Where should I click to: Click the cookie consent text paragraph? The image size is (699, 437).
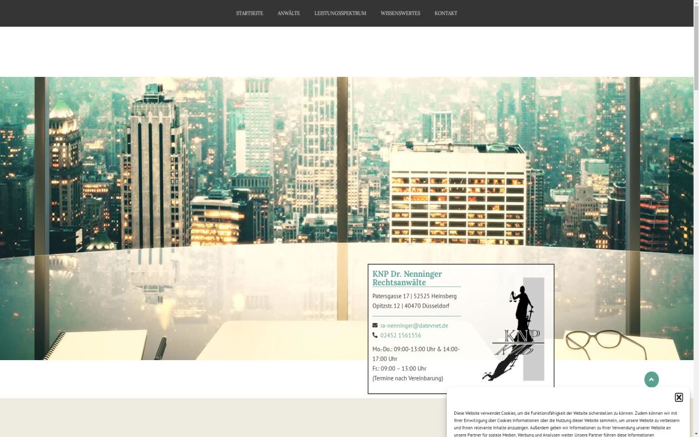tap(566, 424)
